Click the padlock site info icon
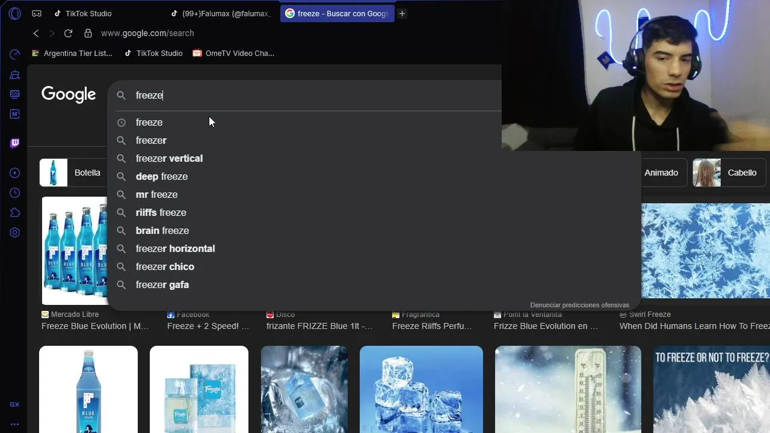 tap(88, 33)
